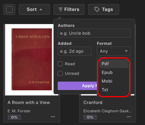
Task: Select Epub format option
Action: click(x=114, y=73)
